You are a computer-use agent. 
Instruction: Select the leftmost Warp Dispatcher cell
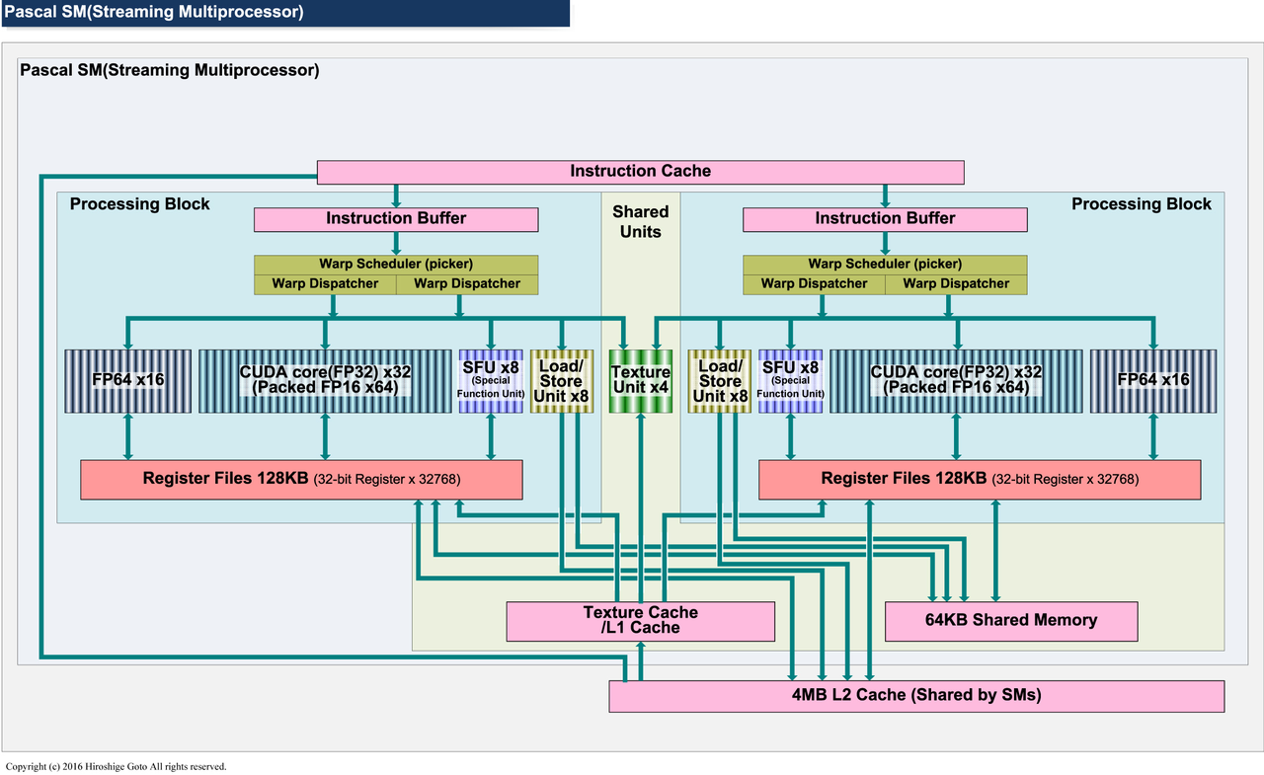click(325, 284)
